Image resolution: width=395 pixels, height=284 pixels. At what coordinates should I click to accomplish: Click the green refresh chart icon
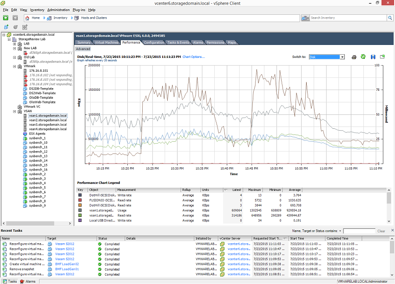point(363,57)
